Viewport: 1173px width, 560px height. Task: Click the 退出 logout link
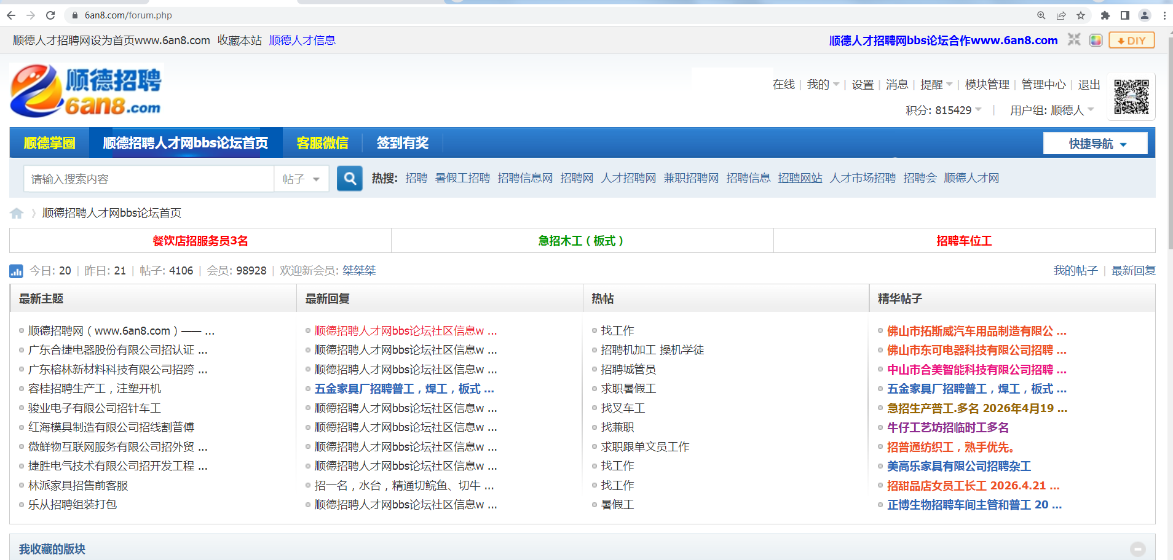1089,85
